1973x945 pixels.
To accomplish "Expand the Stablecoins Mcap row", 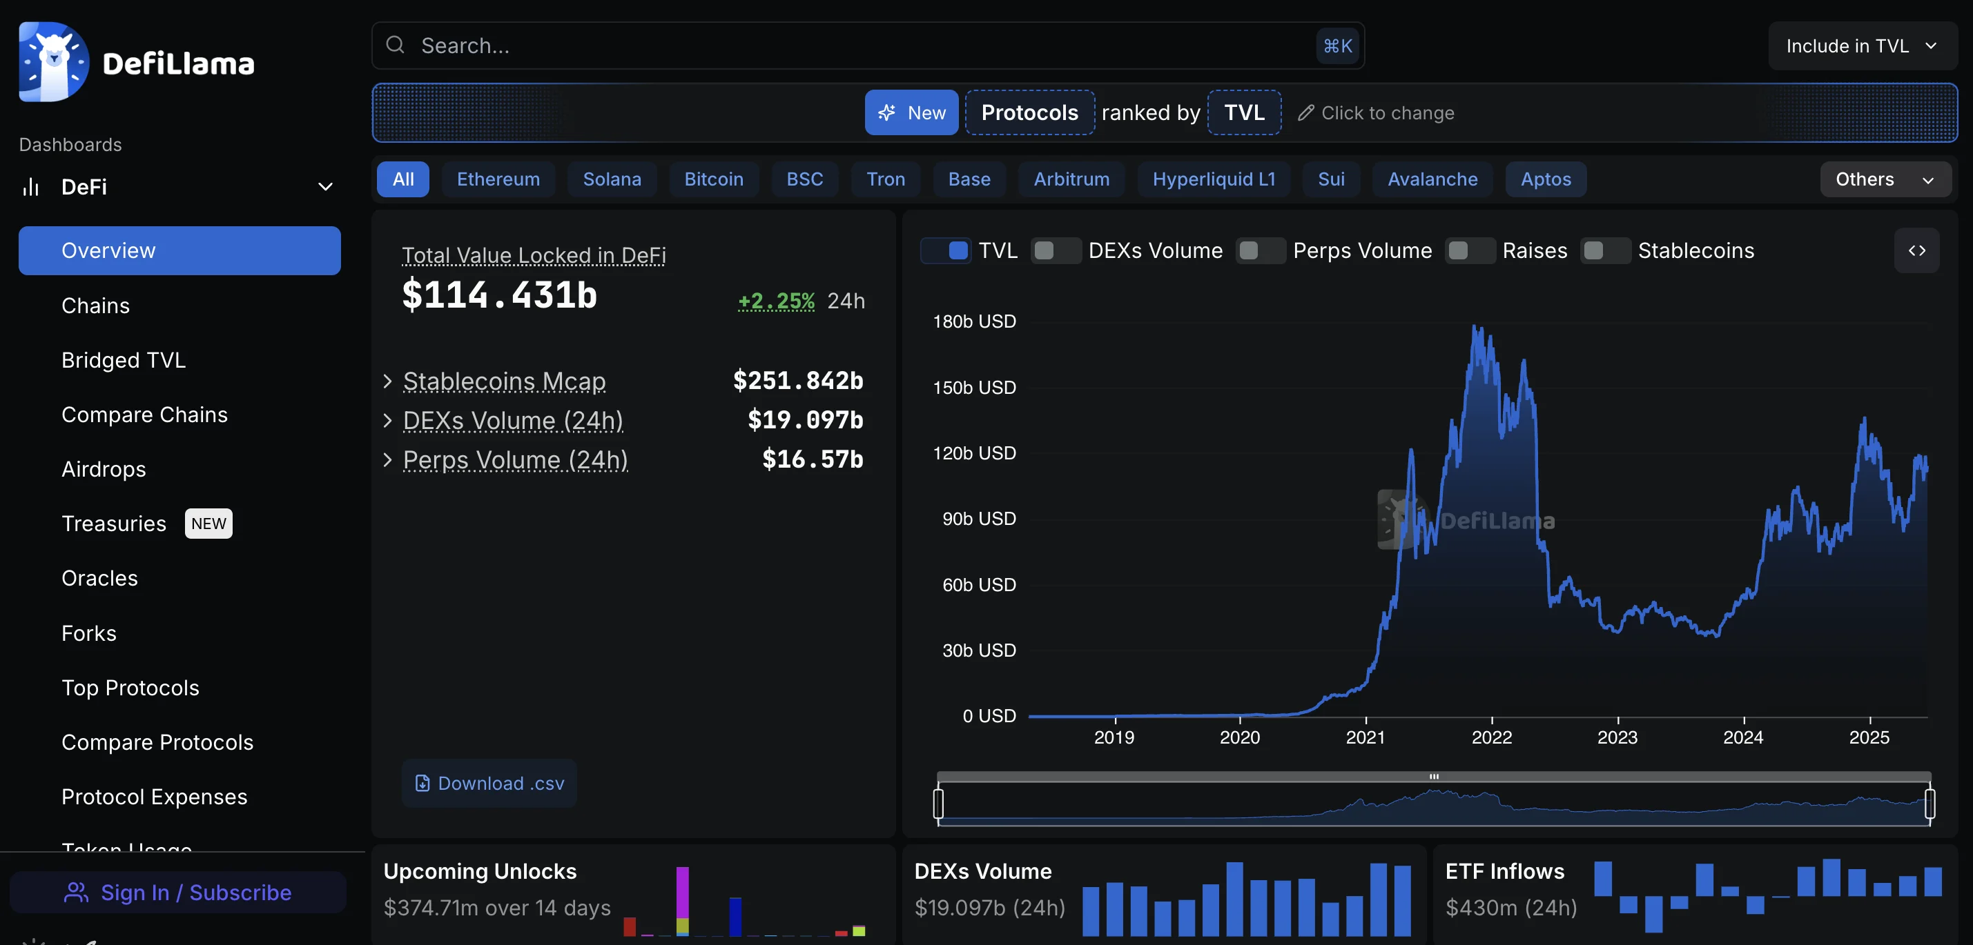I will pos(387,380).
